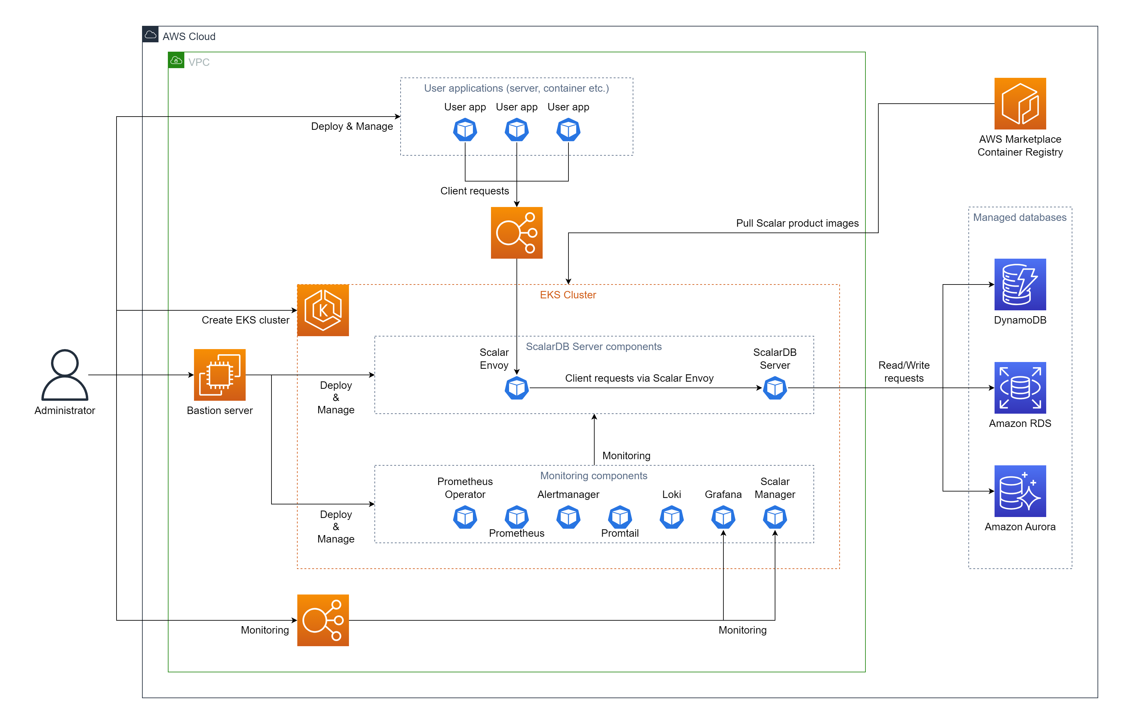Screen dimensions: 1124x724
Task: Click the Administrator user icon
Action: 64,375
